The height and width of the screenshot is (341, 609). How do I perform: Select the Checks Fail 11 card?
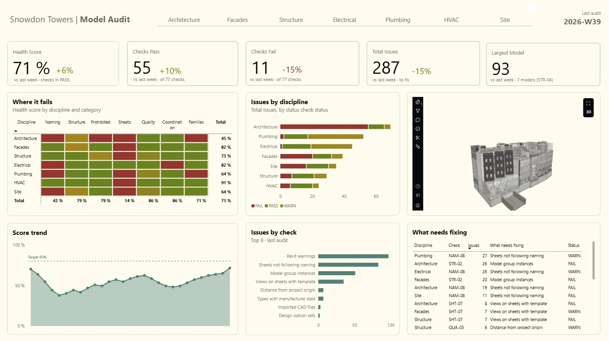click(x=302, y=63)
